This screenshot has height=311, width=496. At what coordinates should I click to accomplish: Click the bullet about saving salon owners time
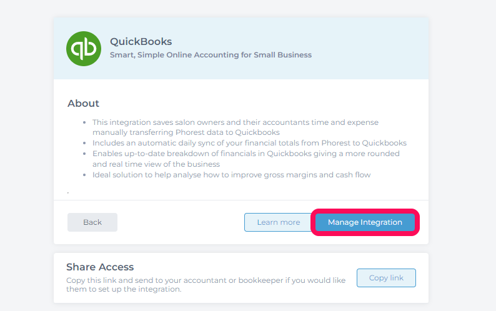(x=236, y=127)
